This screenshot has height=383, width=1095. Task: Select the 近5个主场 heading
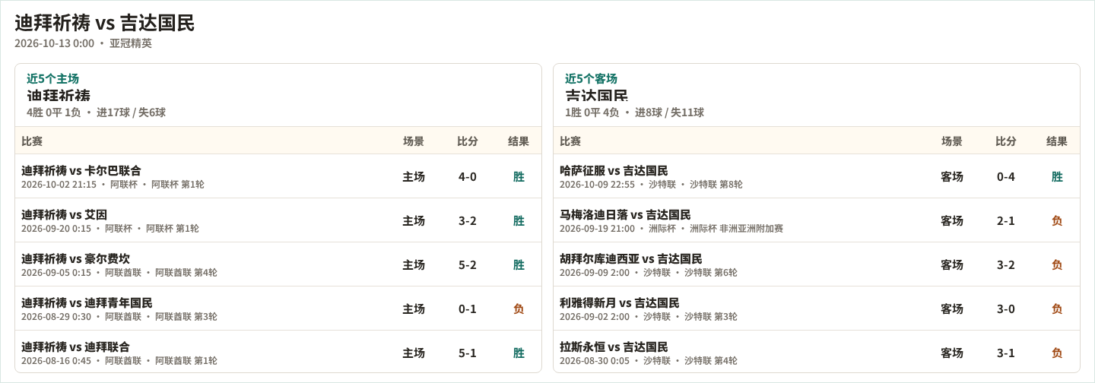click(x=52, y=78)
